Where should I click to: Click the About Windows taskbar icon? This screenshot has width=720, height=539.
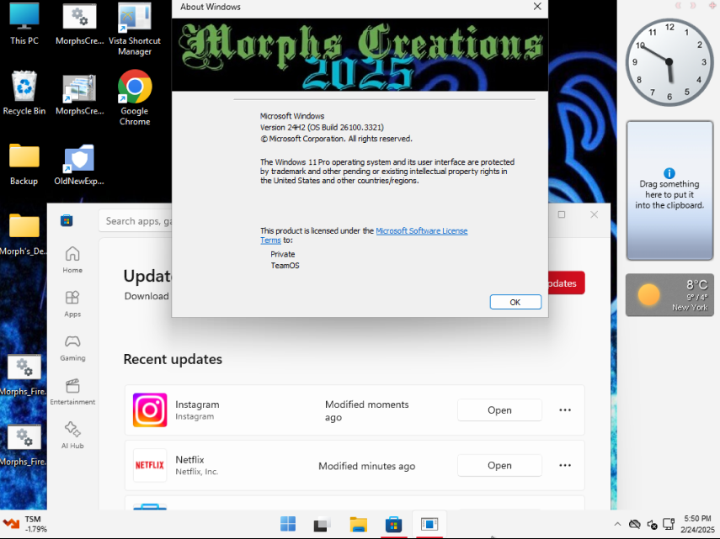pos(429,524)
